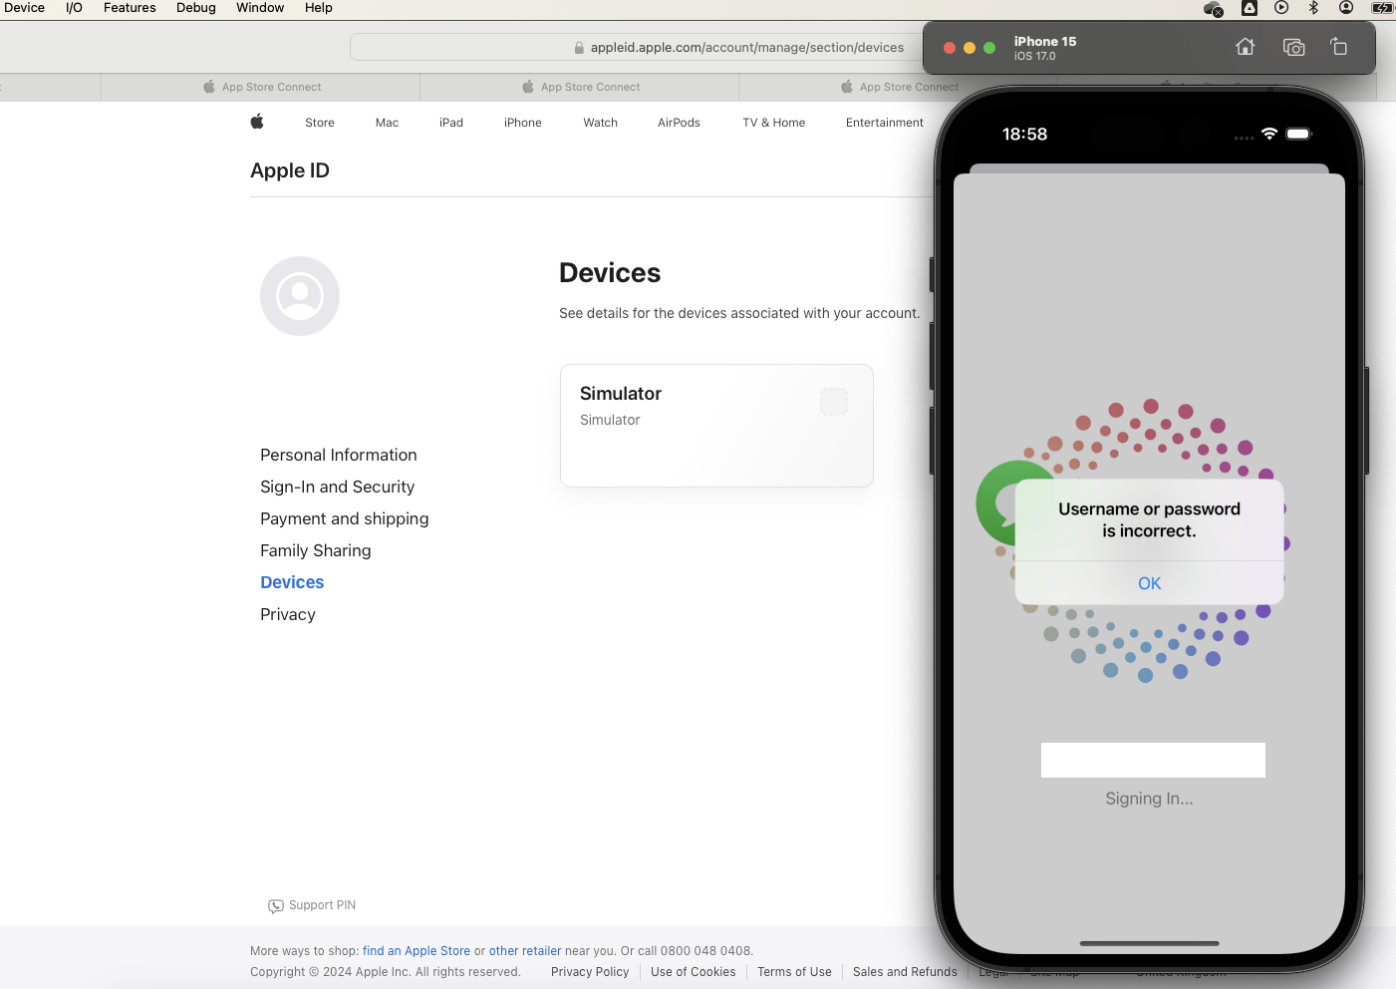Click the Bluetooth icon in menu bar

[x=1313, y=8]
